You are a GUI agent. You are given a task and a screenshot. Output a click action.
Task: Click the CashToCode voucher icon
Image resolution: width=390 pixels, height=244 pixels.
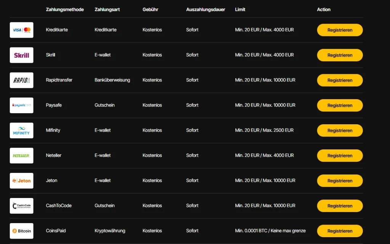point(21,206)
